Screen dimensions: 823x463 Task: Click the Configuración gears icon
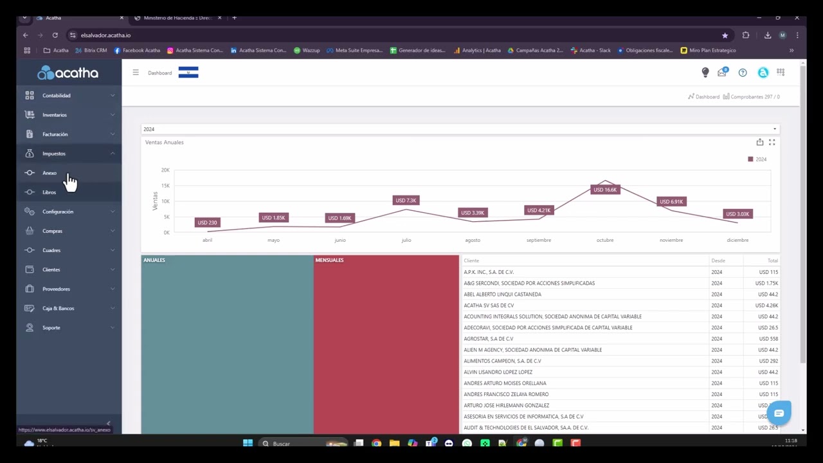tap(30, 211)
